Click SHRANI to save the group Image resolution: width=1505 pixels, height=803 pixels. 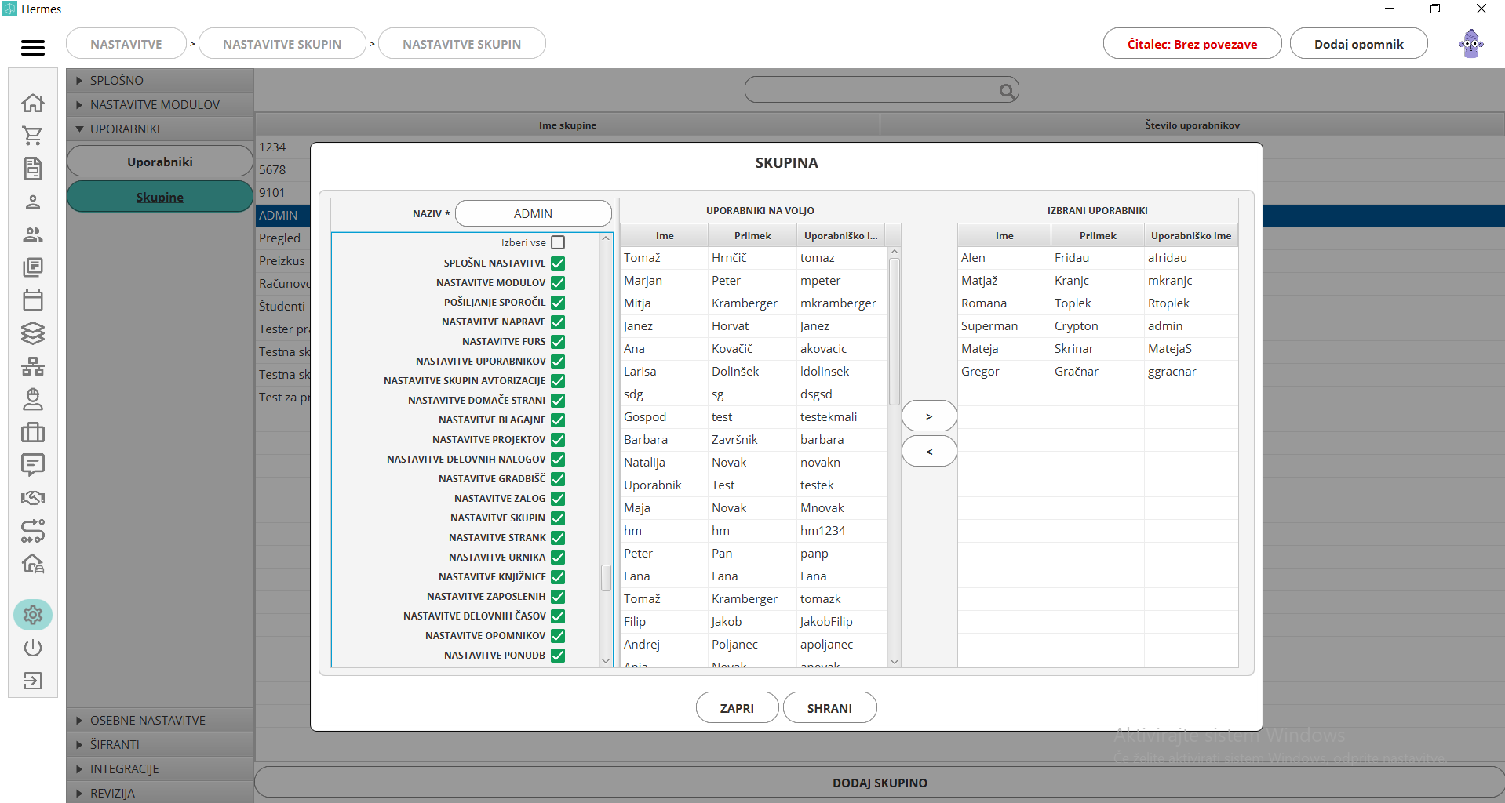point(830,708)
